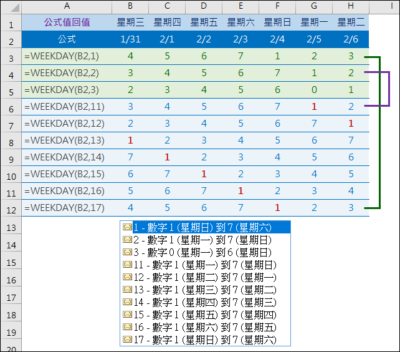Click cell '星期六' in row 1

click(240, 22)
